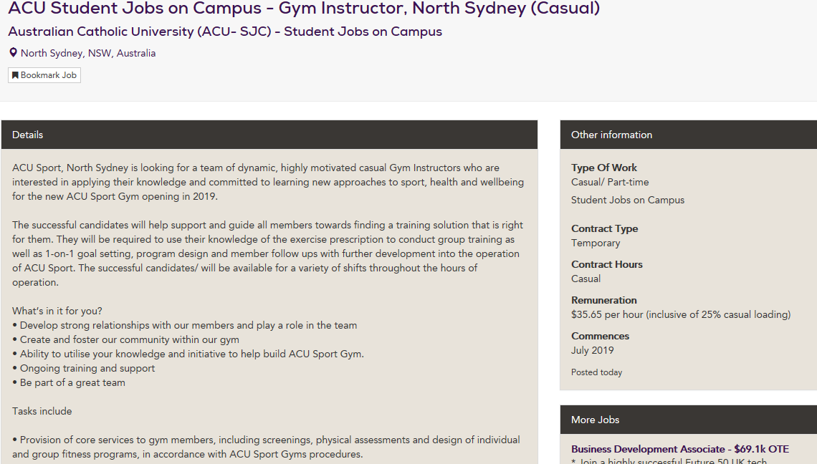Image resolution: width=817 pixels, height=464 pixels.
Task: Click the Ongoing training and support bullet
Action: point(83,368)
